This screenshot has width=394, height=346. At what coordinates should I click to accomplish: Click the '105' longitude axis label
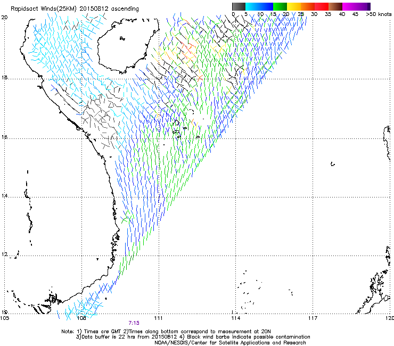pos(5,318)
